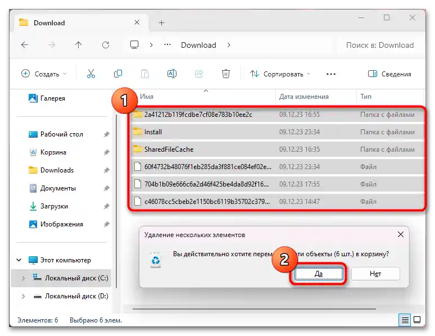Open the Сортировать dropdown
This screenshot has height=336, width=435.
280,74
